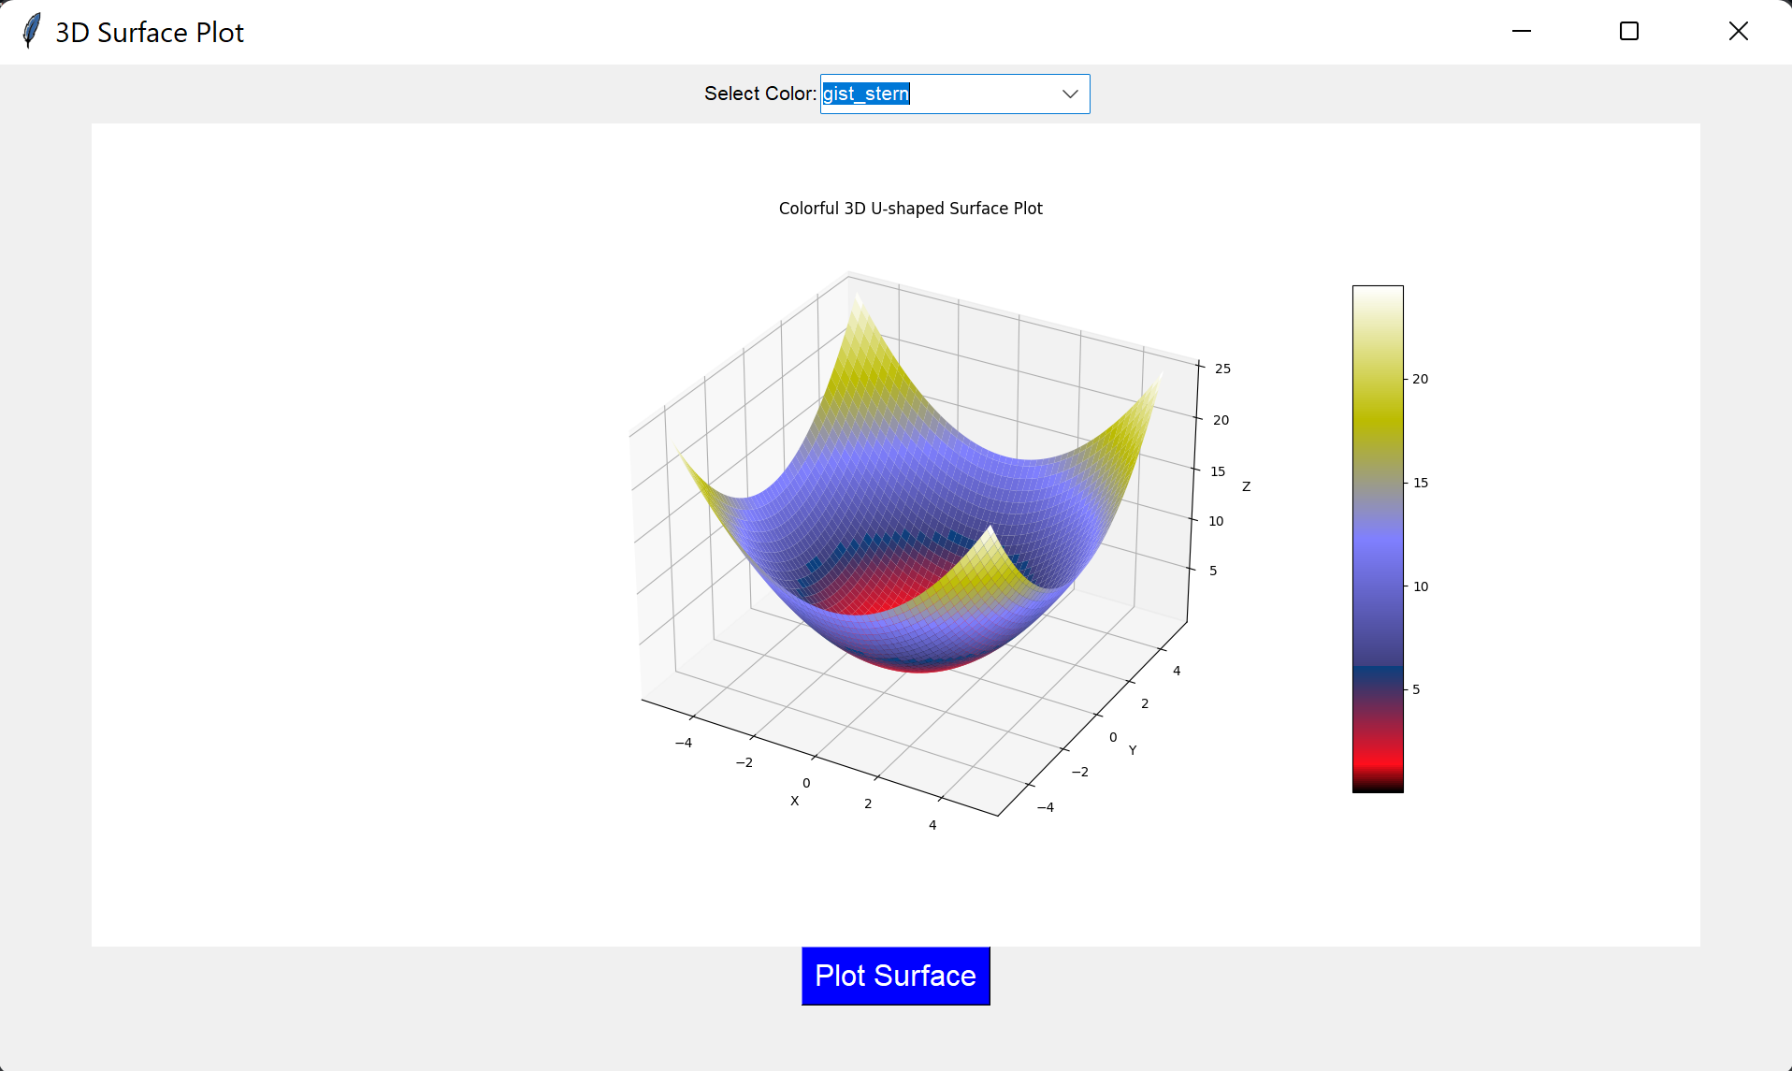Image resolution: width=1792 pixels, height=1071 pixels.
Task: Click the 3D Surface Plot title text
Action: point(149,31)
